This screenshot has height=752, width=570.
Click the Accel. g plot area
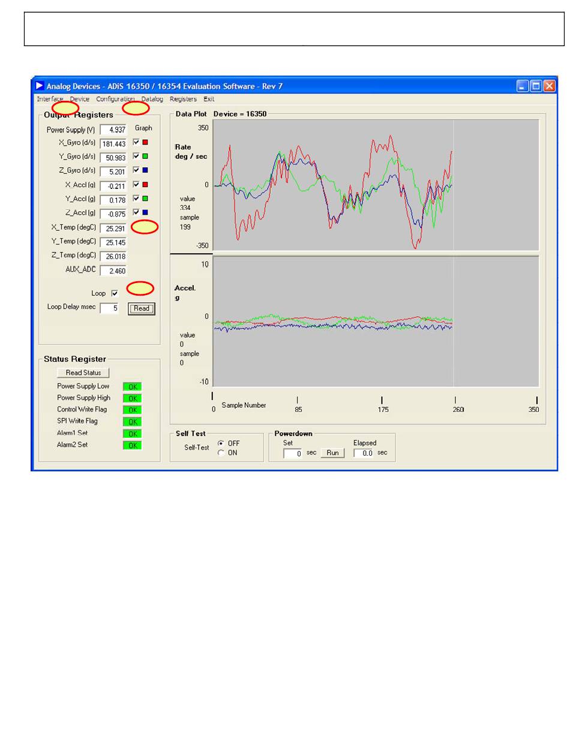pyautogui.click(x=376, y=321)
